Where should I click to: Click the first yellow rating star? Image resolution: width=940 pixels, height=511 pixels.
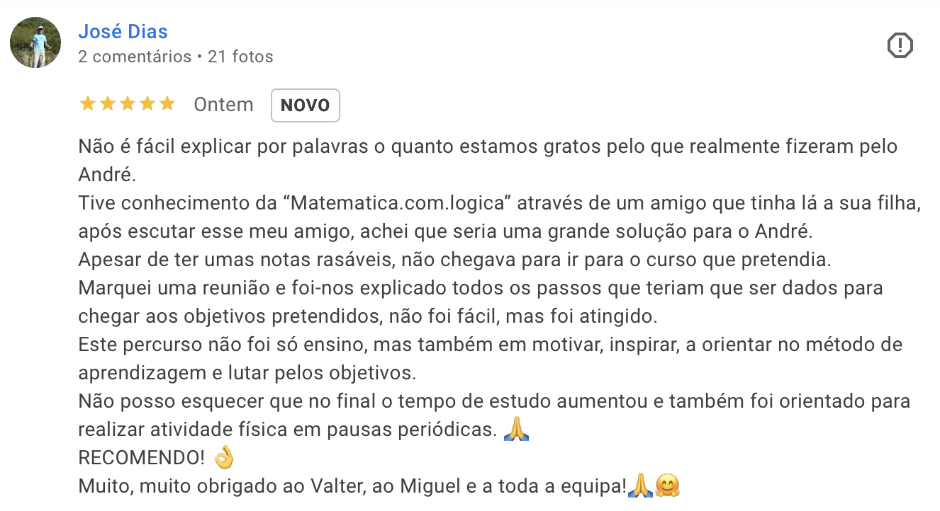[88, 105]
